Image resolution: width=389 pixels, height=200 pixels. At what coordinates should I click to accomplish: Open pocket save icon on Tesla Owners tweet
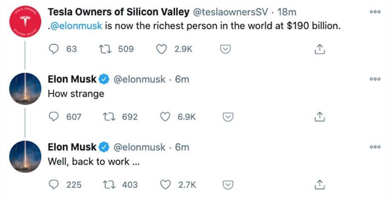[225, 49]
